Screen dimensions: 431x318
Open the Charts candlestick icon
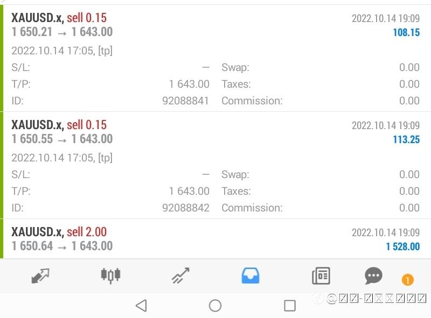click(110, 276)
